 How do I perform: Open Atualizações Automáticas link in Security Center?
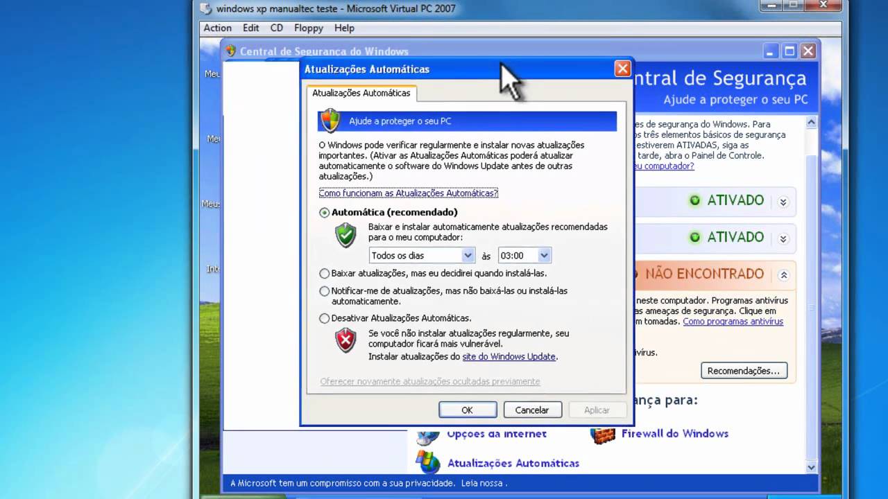(x=513, y=463)
